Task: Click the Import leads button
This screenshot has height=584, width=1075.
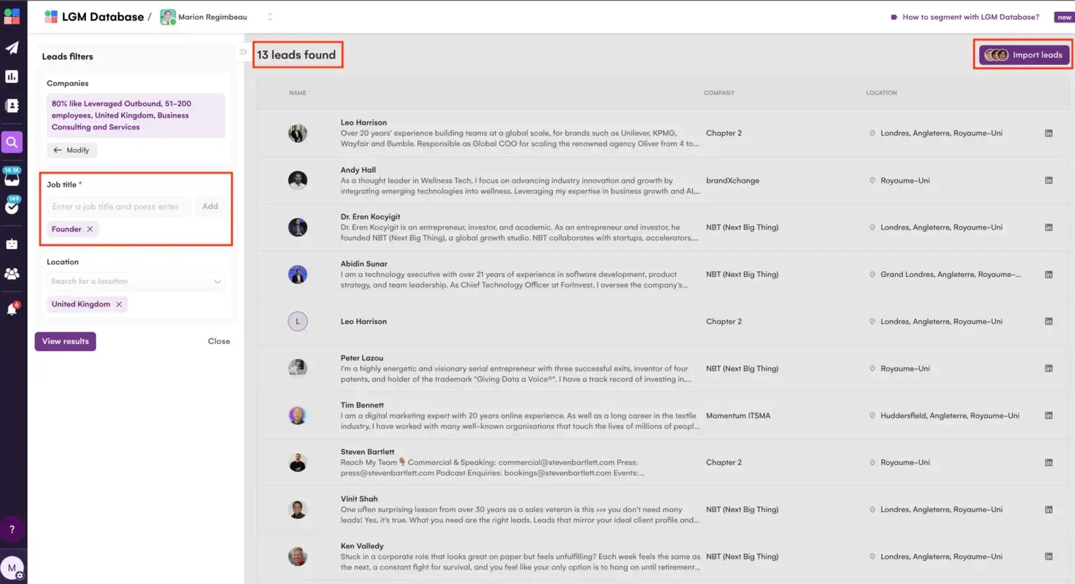Action: 1024,55
